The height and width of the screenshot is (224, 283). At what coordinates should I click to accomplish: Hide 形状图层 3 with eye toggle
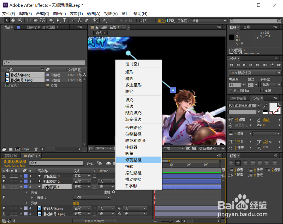[4, 176]
